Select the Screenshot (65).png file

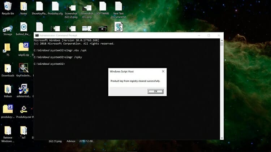(x=87, y=8)
